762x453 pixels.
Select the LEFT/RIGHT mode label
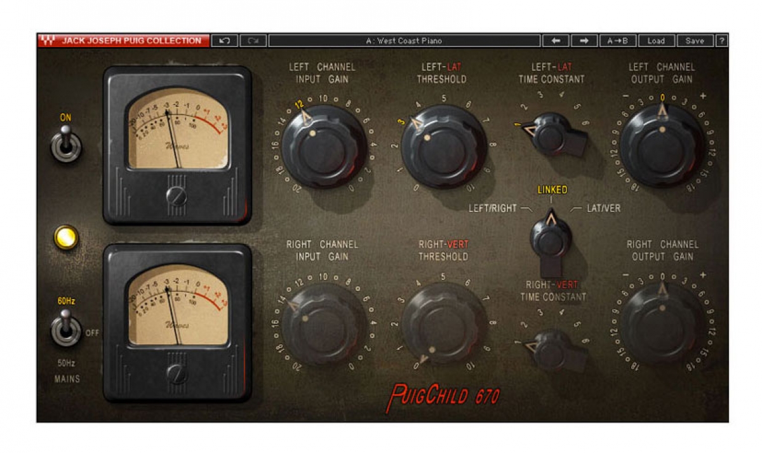coord(493,208)
